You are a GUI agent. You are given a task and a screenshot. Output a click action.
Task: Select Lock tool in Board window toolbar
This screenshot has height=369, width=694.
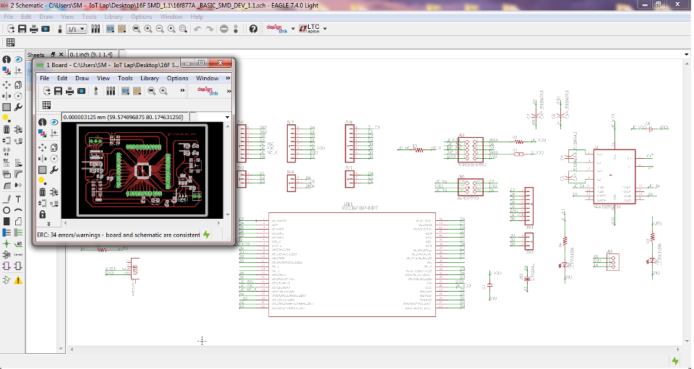pos(43,214)
